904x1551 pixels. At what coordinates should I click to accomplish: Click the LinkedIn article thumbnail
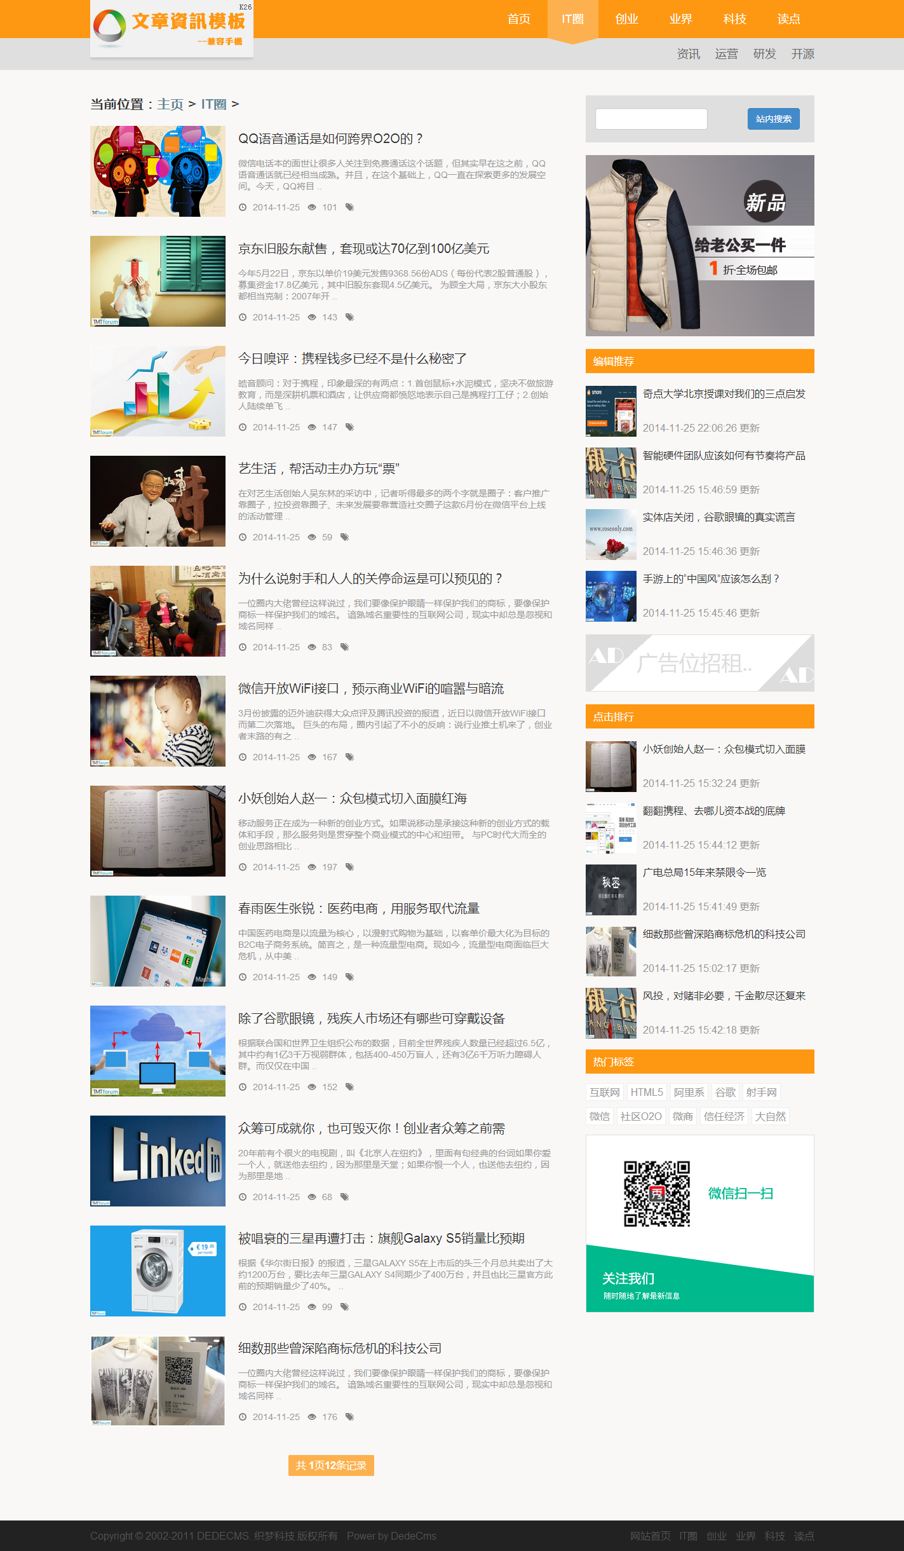click(x=158, y=1161)
